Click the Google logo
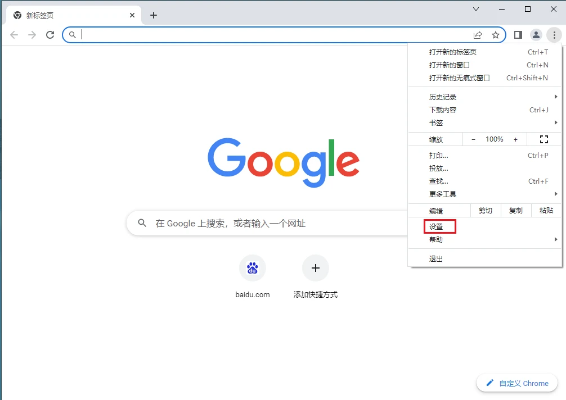Viewport: 566px width, 400px height. tap(284, 162)
